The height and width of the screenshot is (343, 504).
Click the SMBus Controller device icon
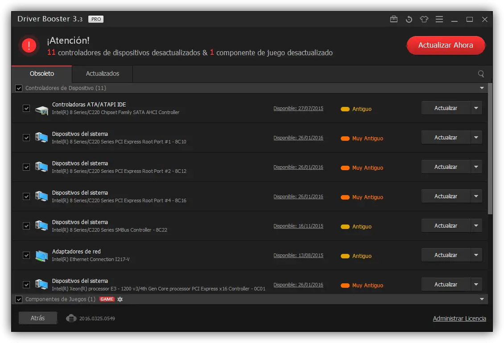click(x=41, y=226)
